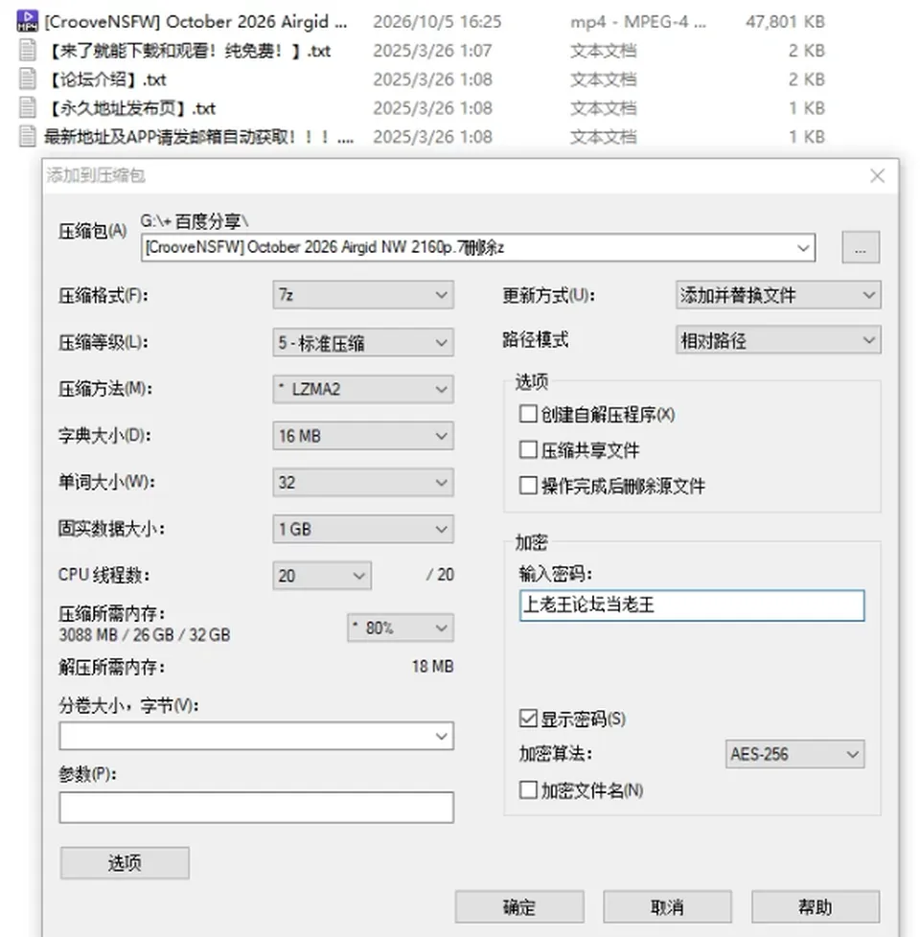The width and height of the screenshot is (920, 937).
Task: Enable 操作完成后删除源文件 option
Action: click(x=528, y=485)
